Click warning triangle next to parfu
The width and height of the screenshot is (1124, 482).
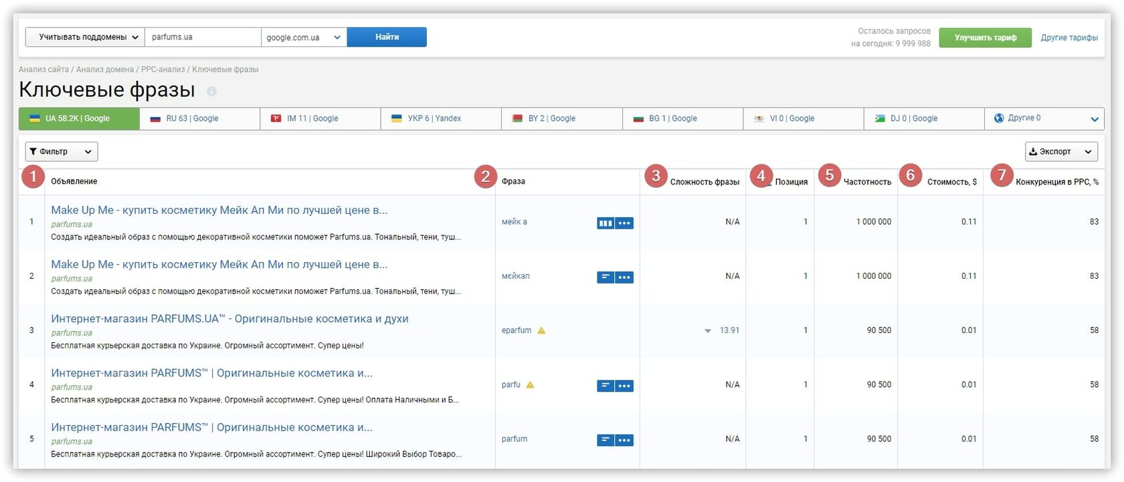click(530, 384)
